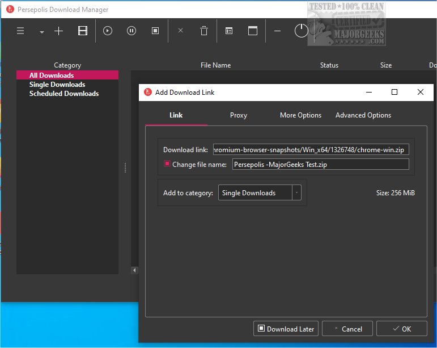Expand the Add to category dropdown
This screenshot has height=348, width=437.
click(x=296, y=193)
